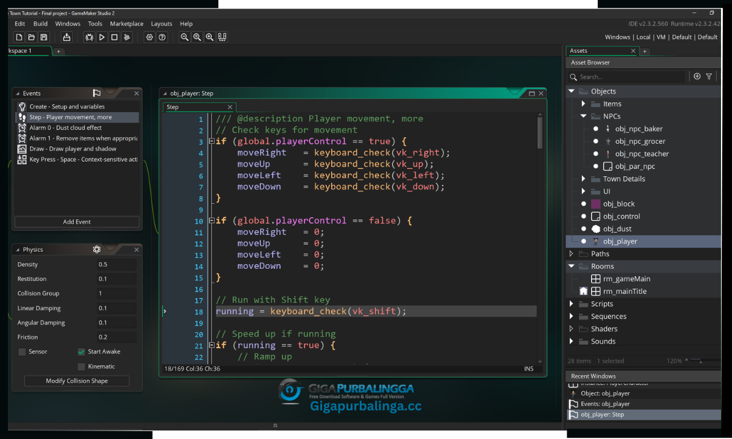
Task: Expand the Shaders folder
Action: (x=572, y=329)
